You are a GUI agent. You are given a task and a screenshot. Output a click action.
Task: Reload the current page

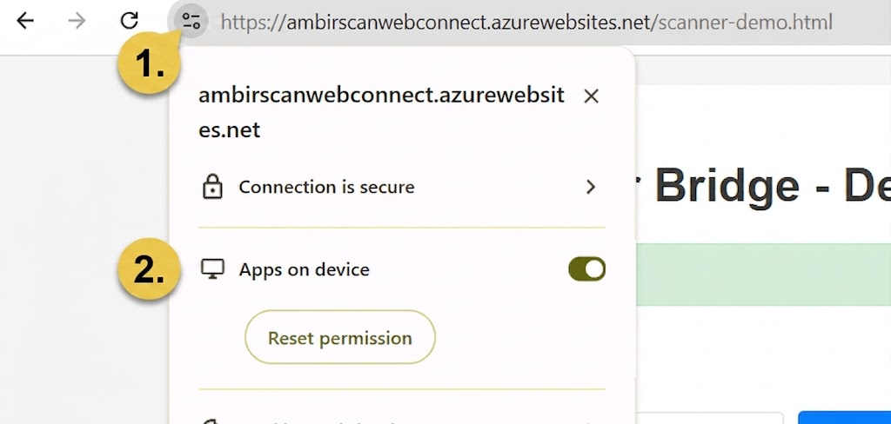click(x=130, y=21)
